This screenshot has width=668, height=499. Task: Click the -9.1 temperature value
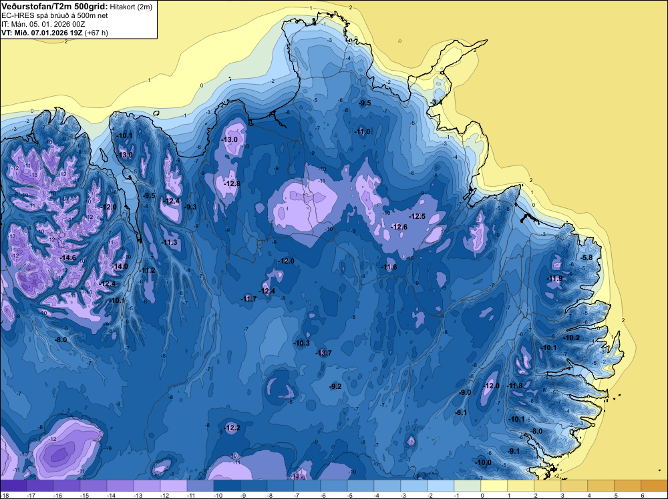click(x=514, y=452)
